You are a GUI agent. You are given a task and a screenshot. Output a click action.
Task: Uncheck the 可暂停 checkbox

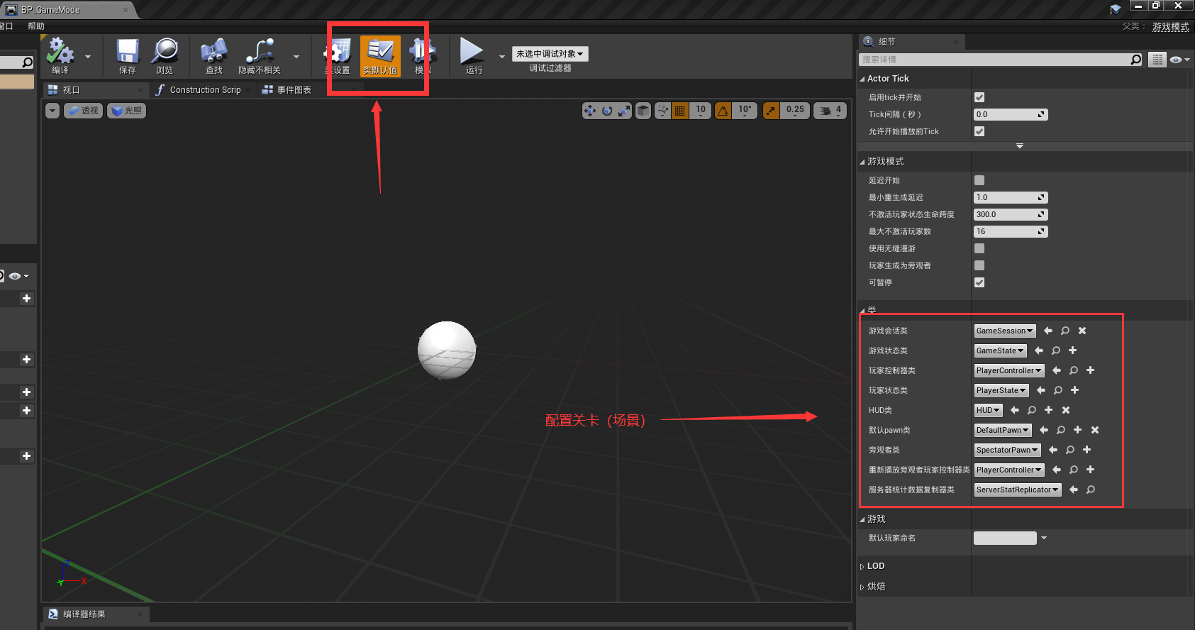click(x=979, y=282)
